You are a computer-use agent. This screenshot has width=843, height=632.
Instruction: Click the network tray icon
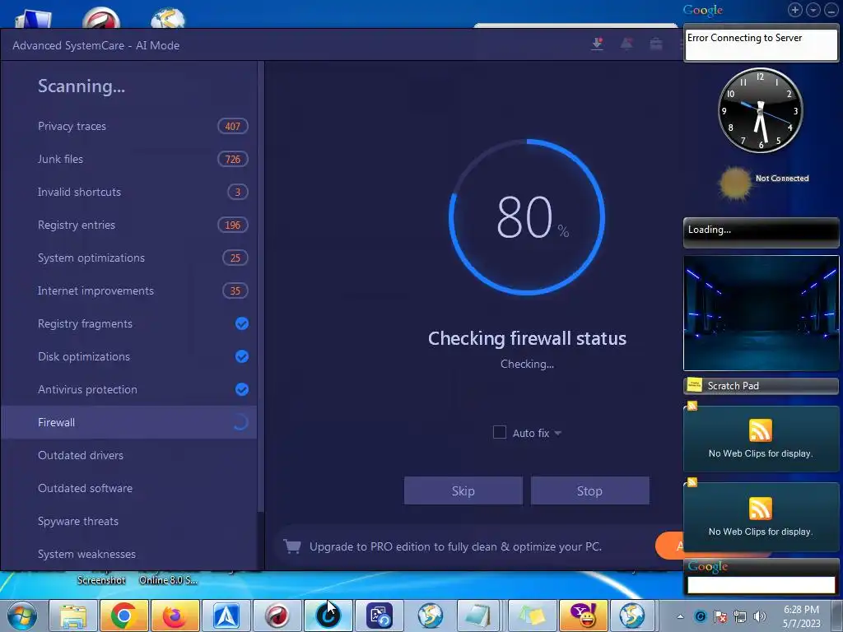(x=740, y=616)
